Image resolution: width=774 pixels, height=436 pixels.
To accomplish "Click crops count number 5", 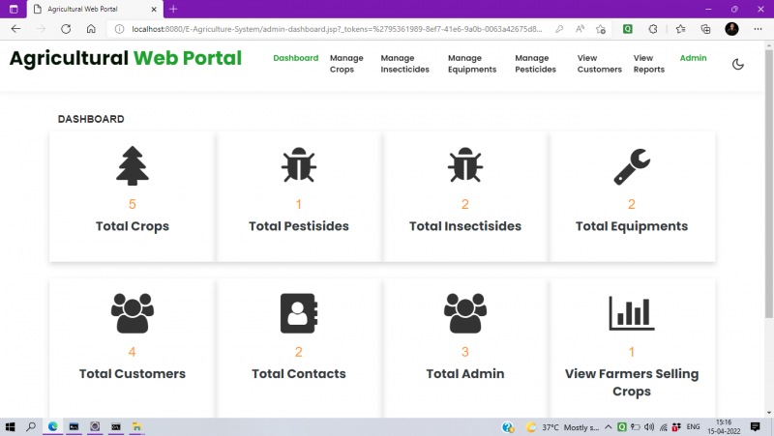I will point(133,204).
